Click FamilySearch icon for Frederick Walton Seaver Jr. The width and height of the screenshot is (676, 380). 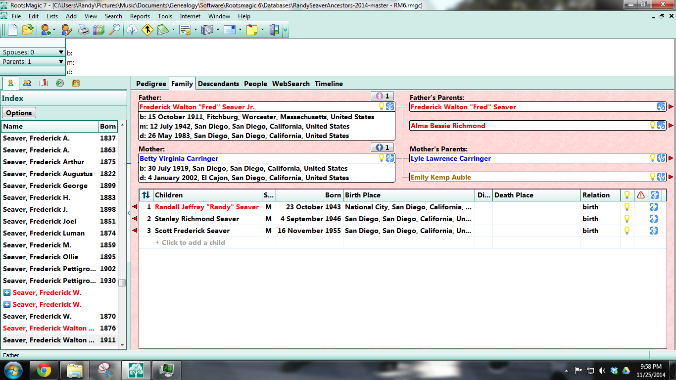(390, 107)
